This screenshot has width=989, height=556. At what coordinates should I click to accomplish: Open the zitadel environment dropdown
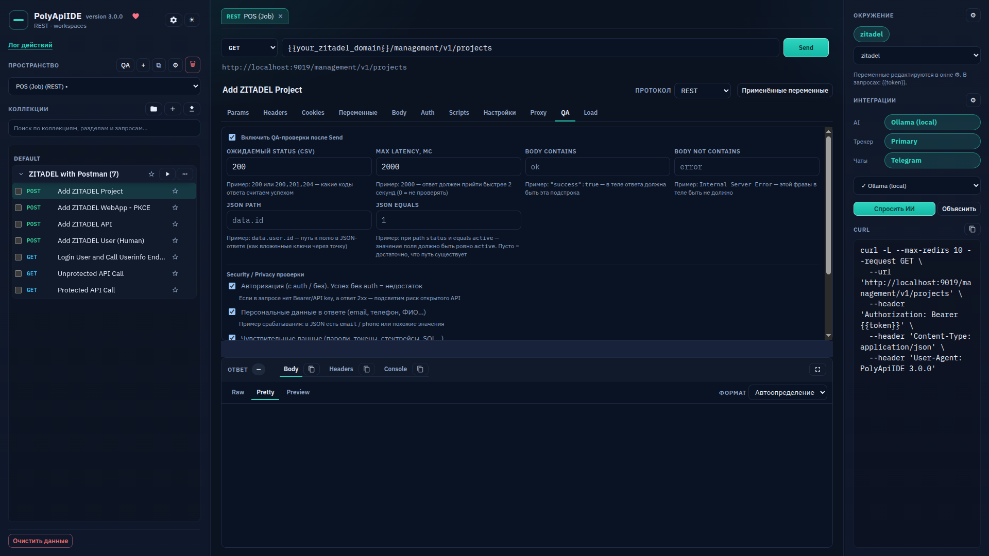click(917, 56)
